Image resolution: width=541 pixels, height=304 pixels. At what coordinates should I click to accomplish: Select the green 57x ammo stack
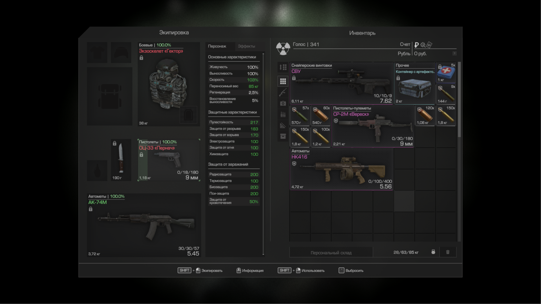pyautogui.click(x=300, y=116)
